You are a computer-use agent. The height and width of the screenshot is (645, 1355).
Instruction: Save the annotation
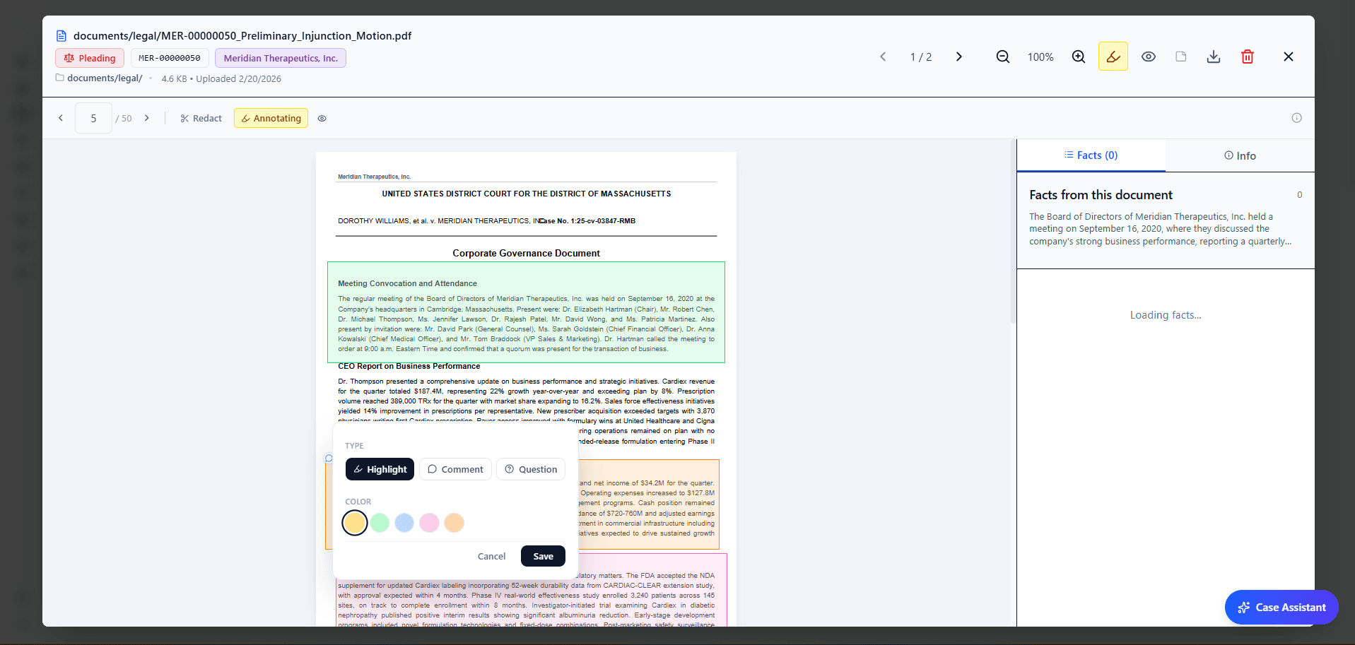coord(543,556)
